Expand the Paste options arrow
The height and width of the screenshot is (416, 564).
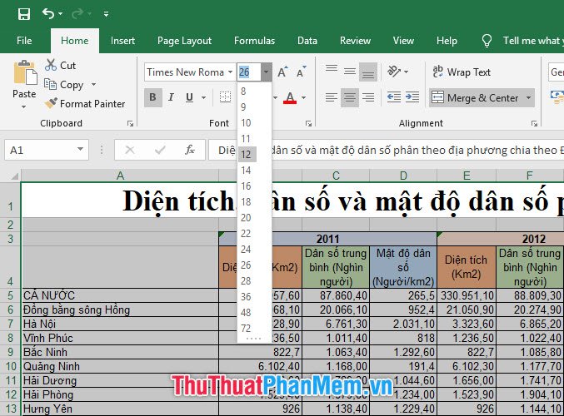click(23, 106)
